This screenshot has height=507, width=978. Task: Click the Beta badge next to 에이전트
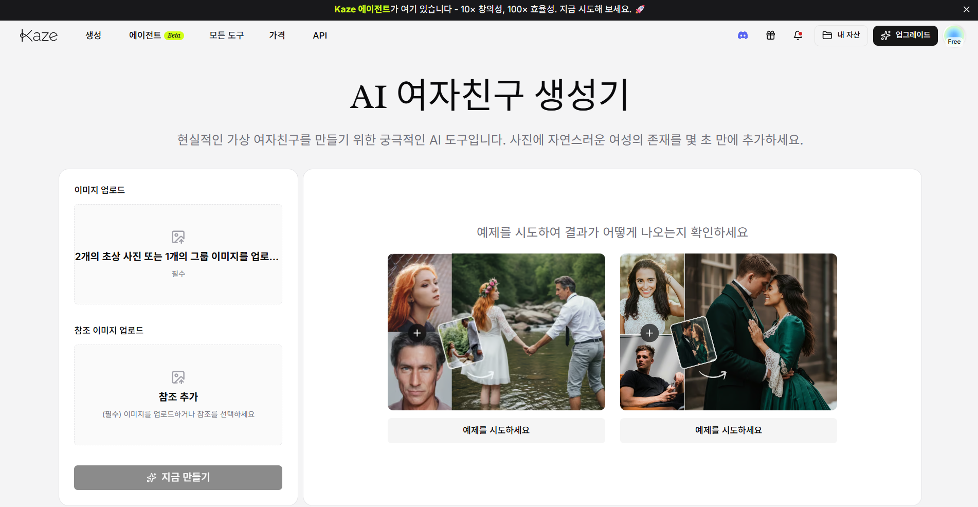pos(174,35)
